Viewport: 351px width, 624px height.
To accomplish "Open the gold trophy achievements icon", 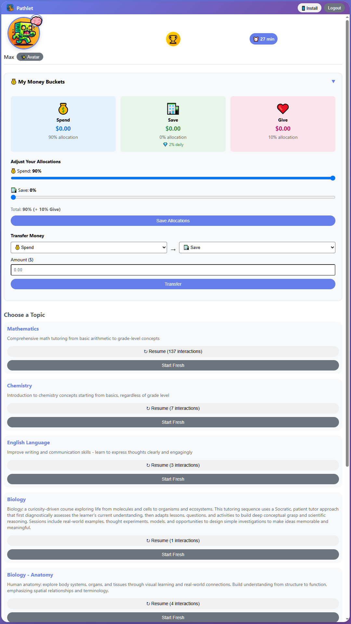I will point(173,39).
